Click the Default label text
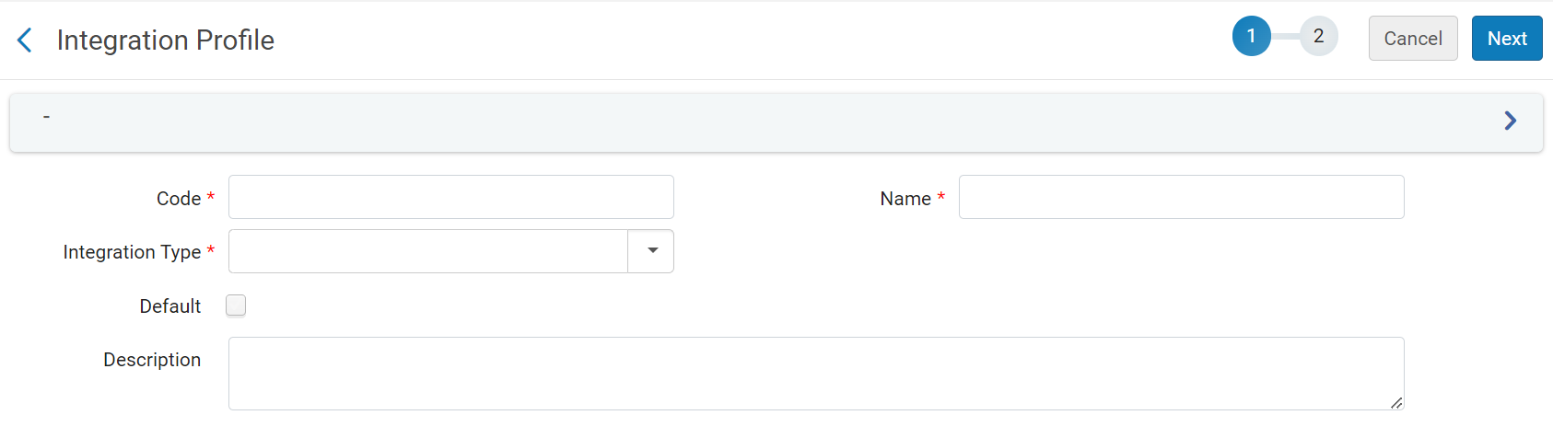Viewport: 1553px width, 438px height. coord(169,306)
